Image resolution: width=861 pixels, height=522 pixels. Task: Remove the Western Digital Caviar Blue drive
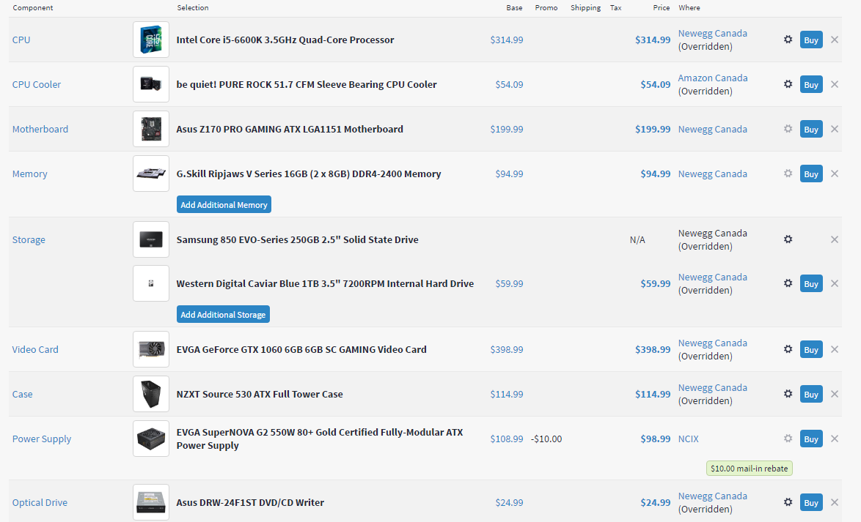click(835, 283)
